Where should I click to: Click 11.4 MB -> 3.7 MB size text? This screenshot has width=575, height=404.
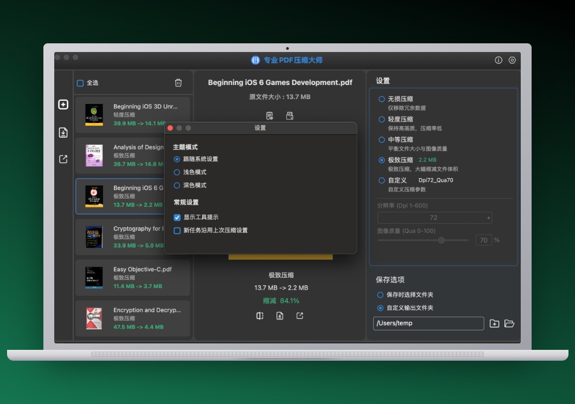pyautogui.click(x=138, y=286)
